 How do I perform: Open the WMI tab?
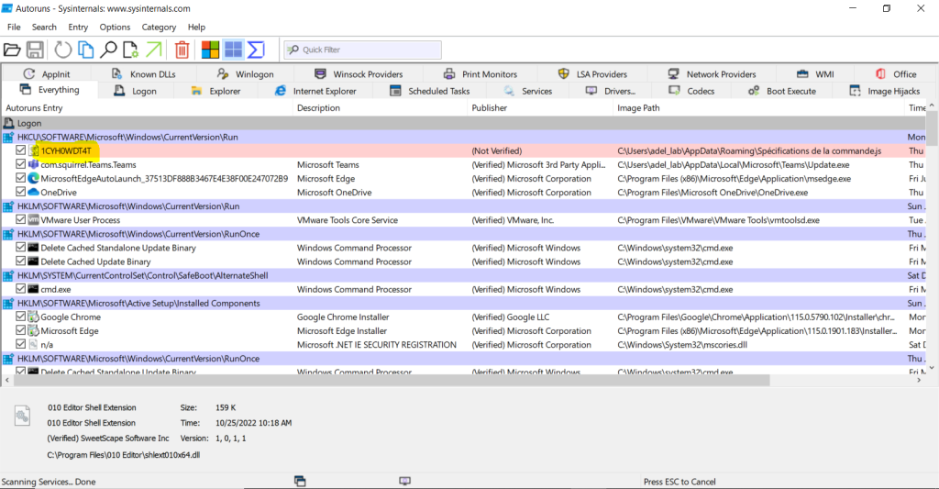[815, 74]
